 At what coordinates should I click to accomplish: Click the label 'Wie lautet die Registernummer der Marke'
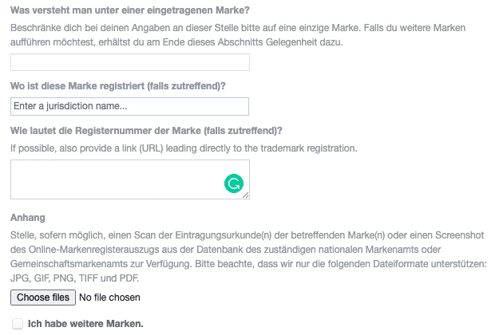click(105, 131)
